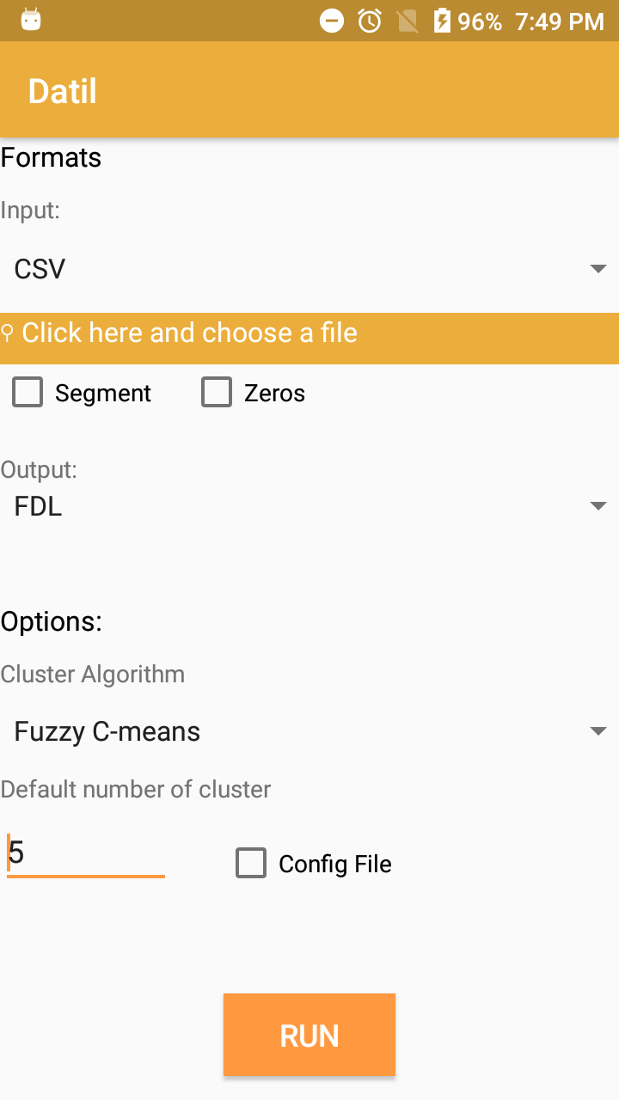Select the FDL output format text
619x1100 pixels.
(x=38, y=506)
